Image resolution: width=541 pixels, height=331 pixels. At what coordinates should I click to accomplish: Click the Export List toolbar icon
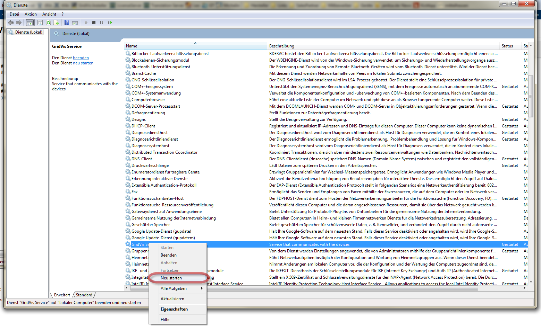(56, 23)
